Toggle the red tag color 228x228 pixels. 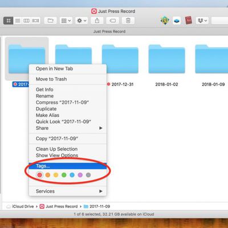coord(39,175)
